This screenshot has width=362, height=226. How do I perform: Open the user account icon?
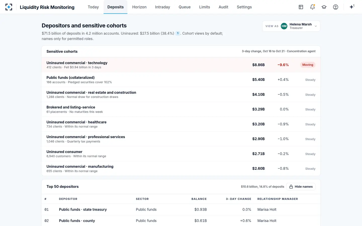[x=336, y=7]
